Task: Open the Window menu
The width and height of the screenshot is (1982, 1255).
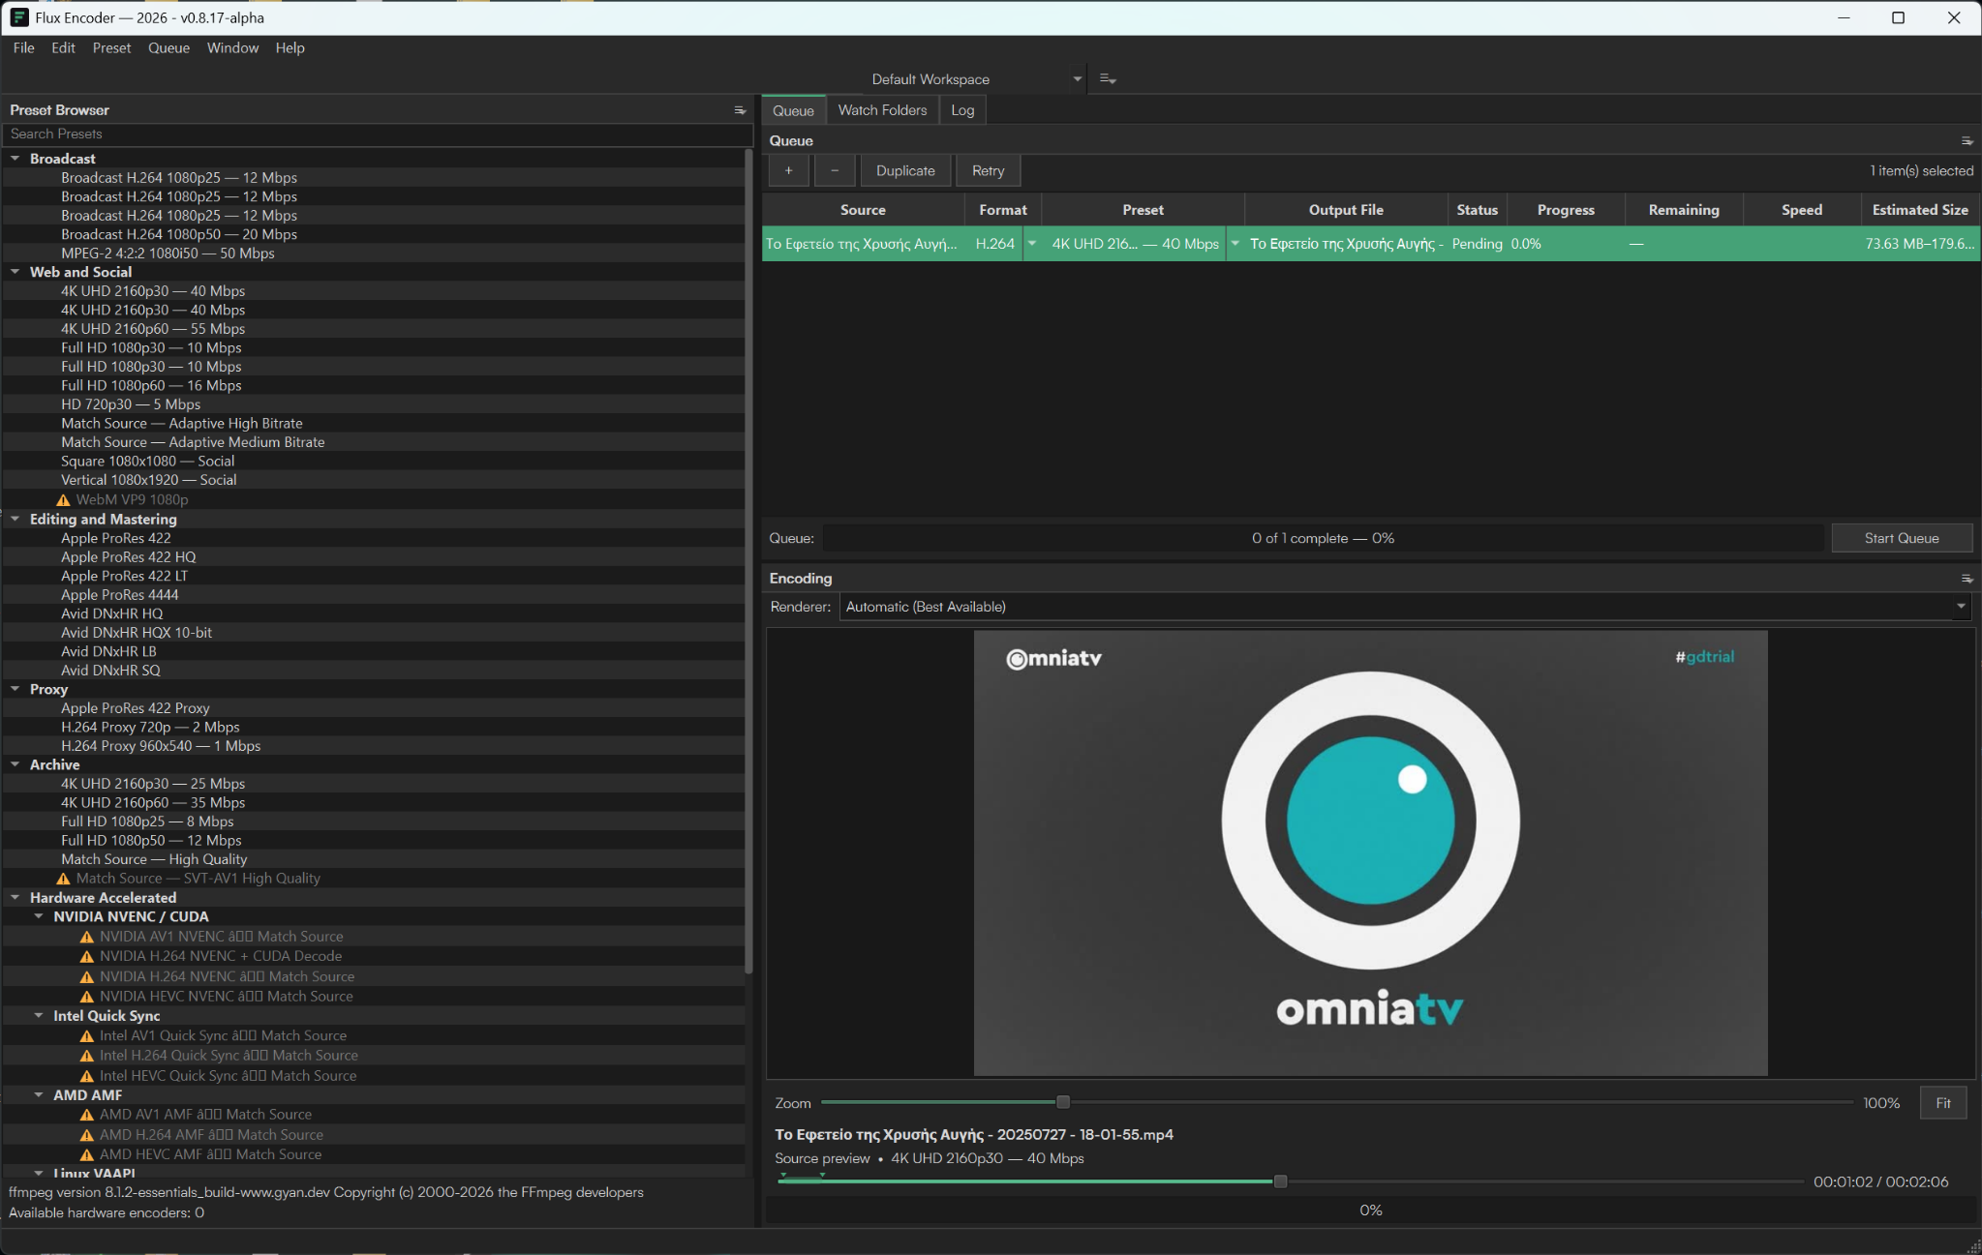Action: coord(232,48)
